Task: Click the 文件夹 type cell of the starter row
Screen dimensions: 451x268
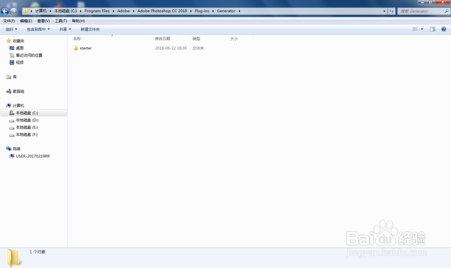Action: pos(198,48)
